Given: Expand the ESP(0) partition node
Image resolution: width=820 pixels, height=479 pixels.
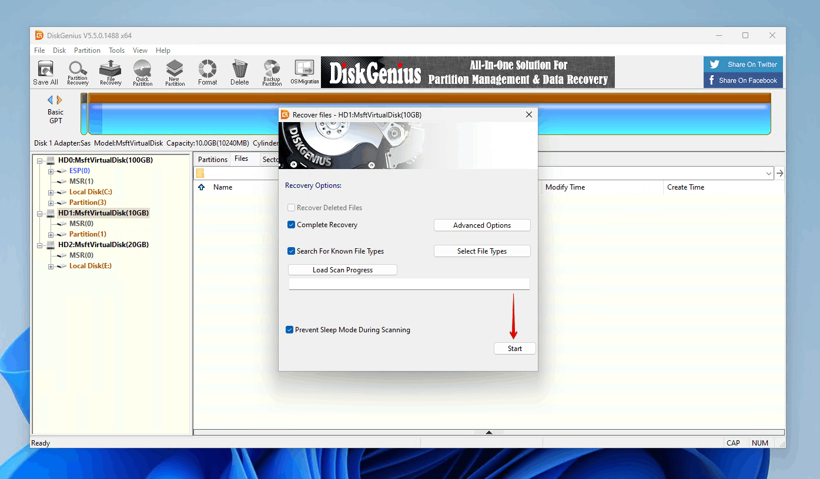Looking at the screenshot, I should [51, 171].
